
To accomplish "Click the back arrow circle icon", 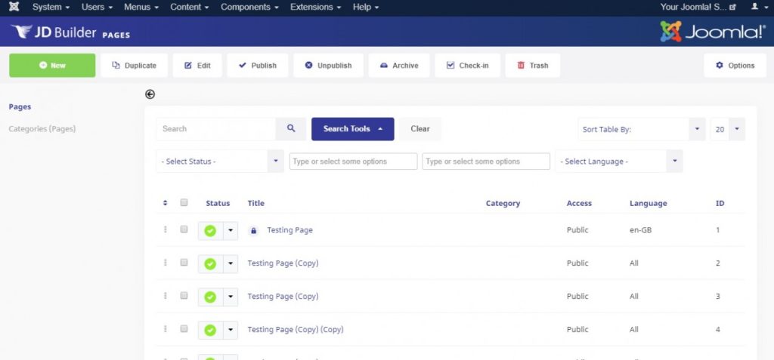I will tap(150, 94).
